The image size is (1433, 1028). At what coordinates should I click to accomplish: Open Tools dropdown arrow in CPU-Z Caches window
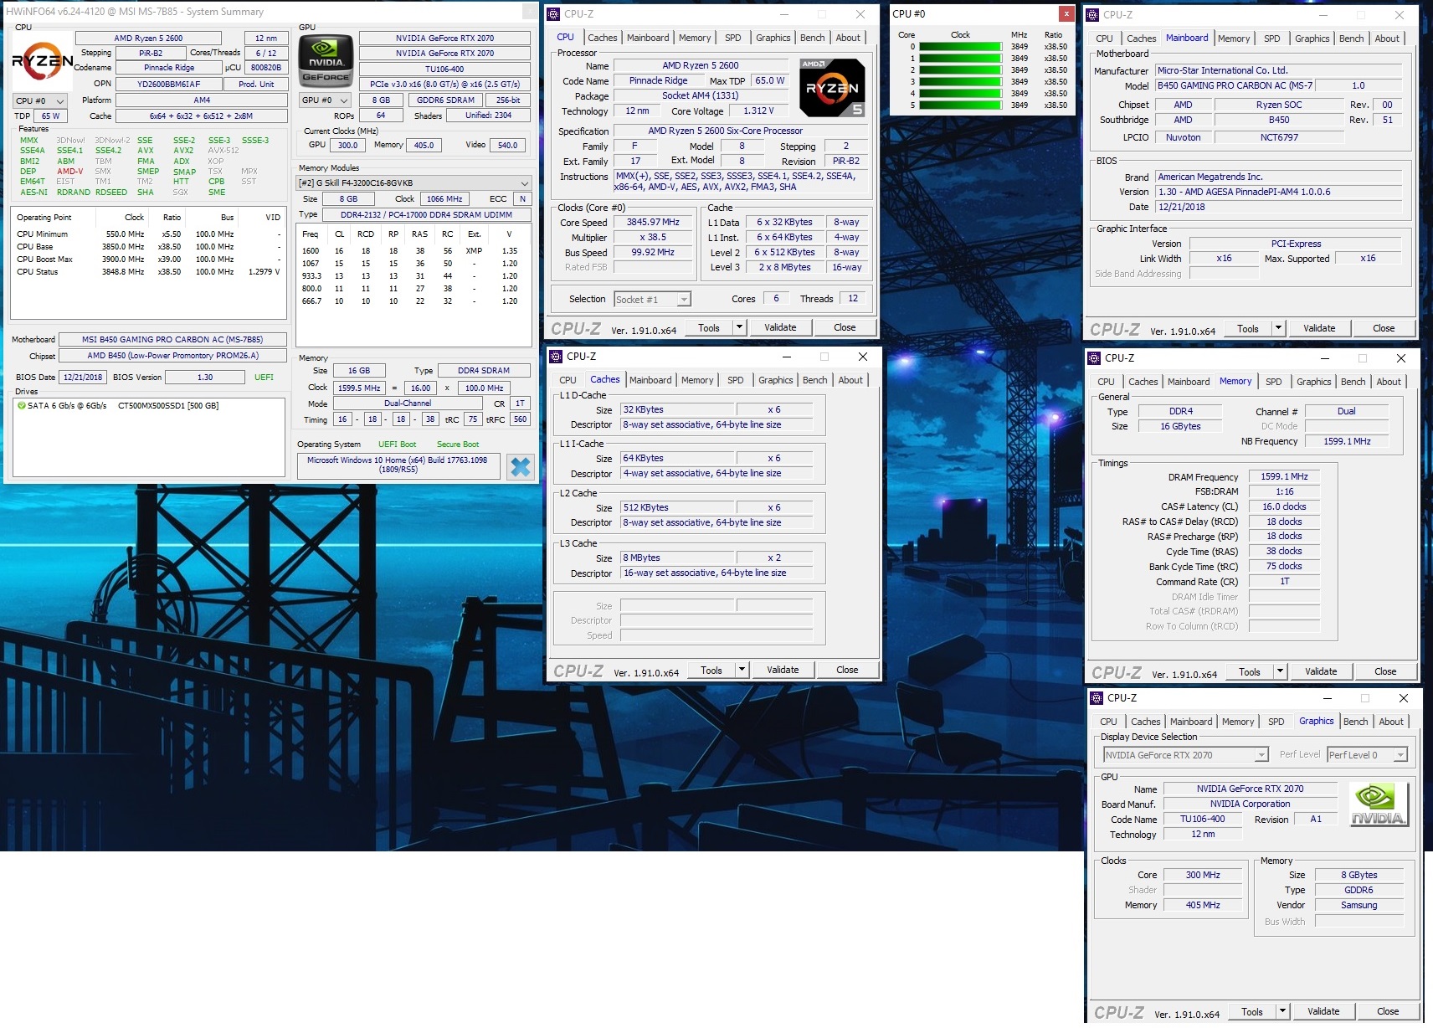click(742, 670)
